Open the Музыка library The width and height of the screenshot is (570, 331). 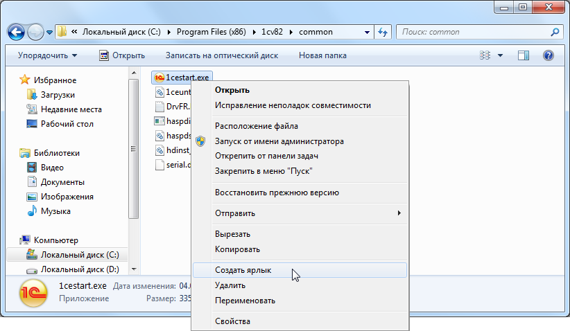[55, 211]
